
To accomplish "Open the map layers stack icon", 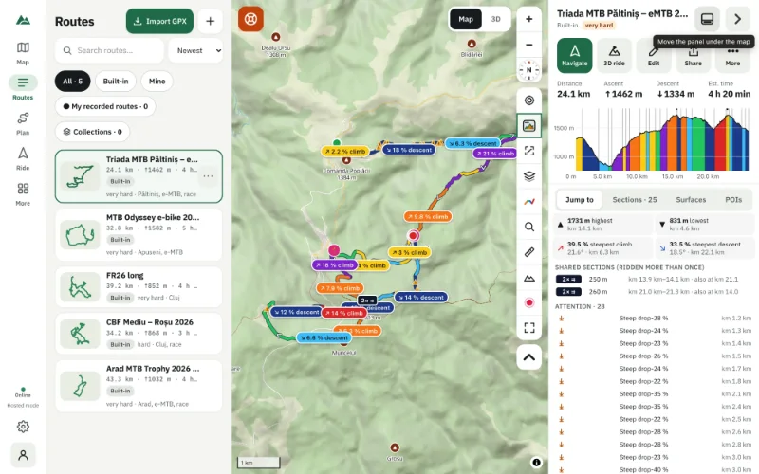I will [x=529, y=176].
